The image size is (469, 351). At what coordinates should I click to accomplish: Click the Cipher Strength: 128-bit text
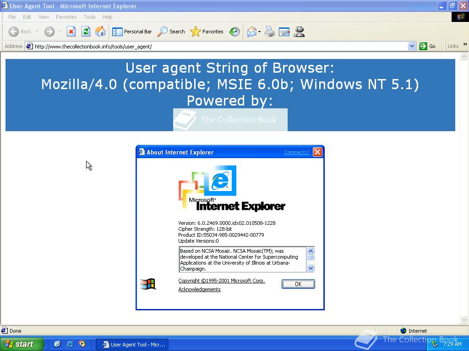pyautogui.click(x=205, y=229)
